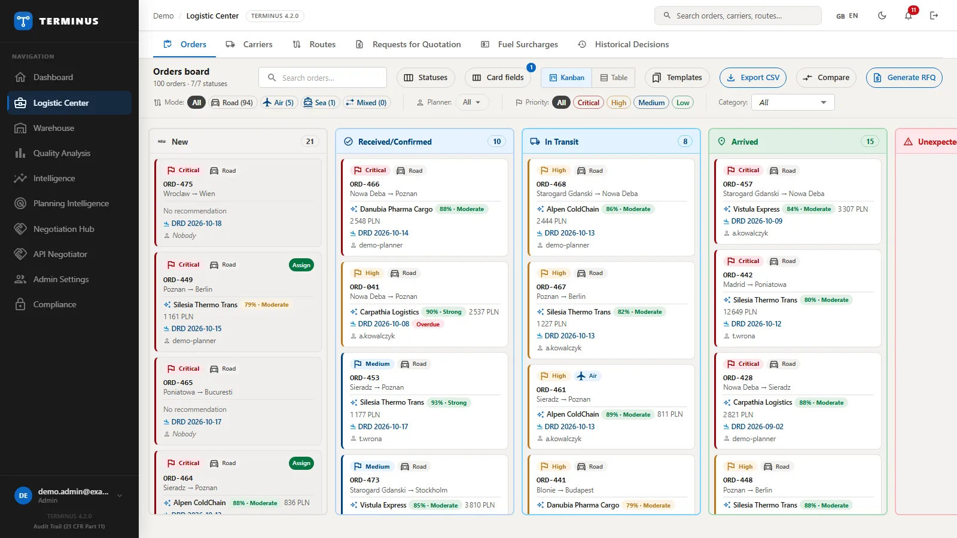957x538 pixels.
Task: Open Statuses filter menu
Action: point(426,78)
